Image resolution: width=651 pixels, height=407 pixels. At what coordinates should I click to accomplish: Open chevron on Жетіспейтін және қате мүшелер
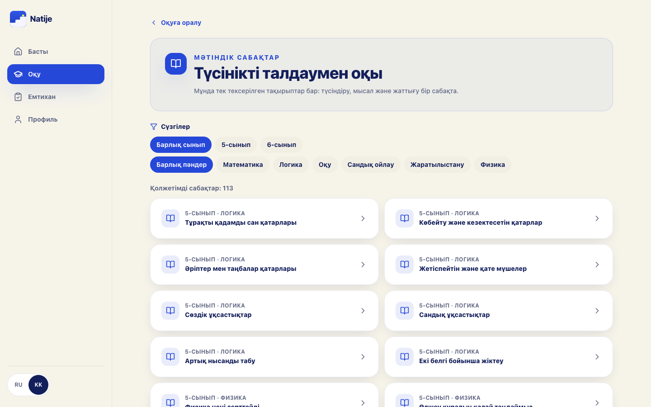[597, 265]
